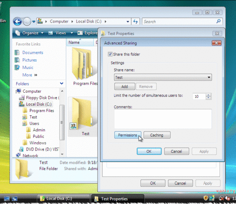Expand the Share name dropdown

pos(209,77)
